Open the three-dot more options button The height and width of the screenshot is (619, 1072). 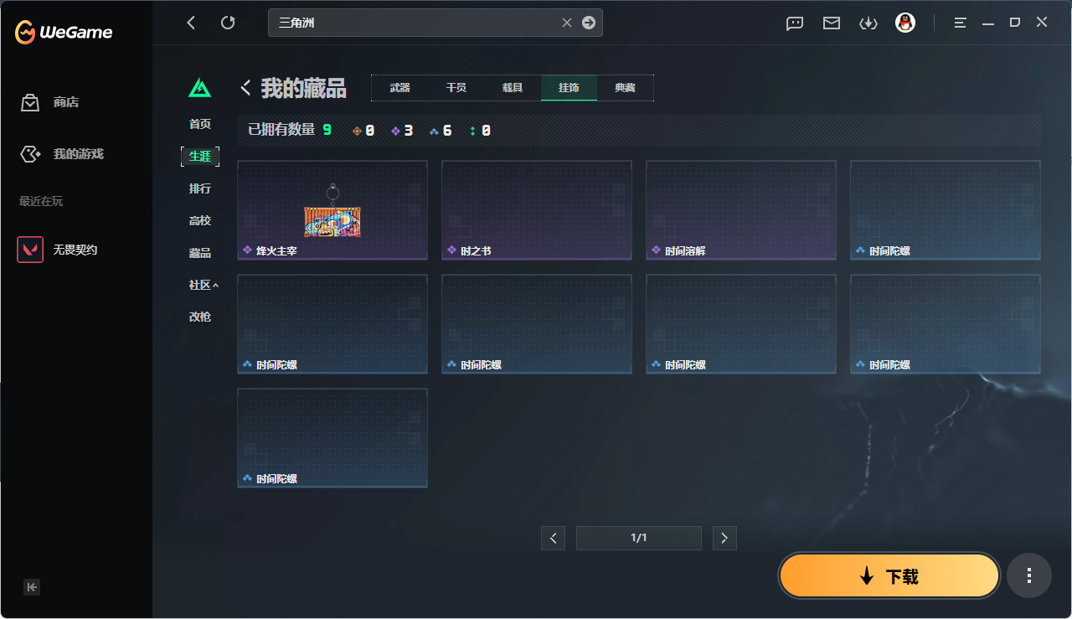(1029, 575)
